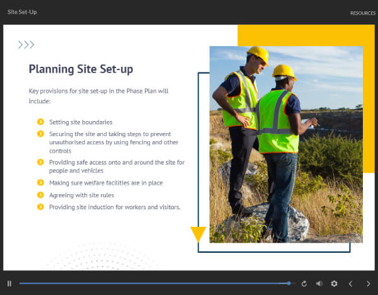Click bullet icon beside Agreeing with site rules
The image size is (378, 295).
point(40,195)
